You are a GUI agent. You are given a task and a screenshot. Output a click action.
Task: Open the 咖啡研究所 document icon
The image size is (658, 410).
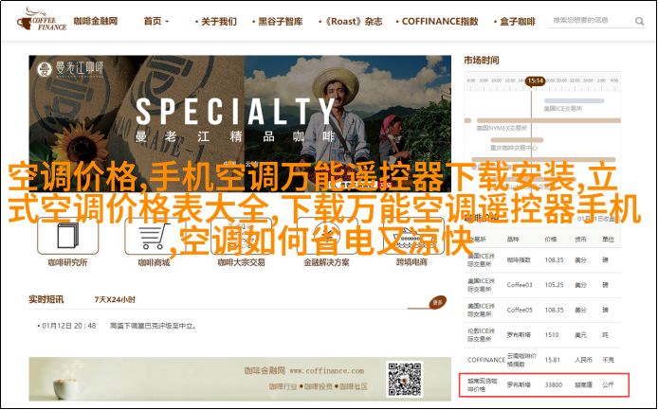(x=67, y=236)
